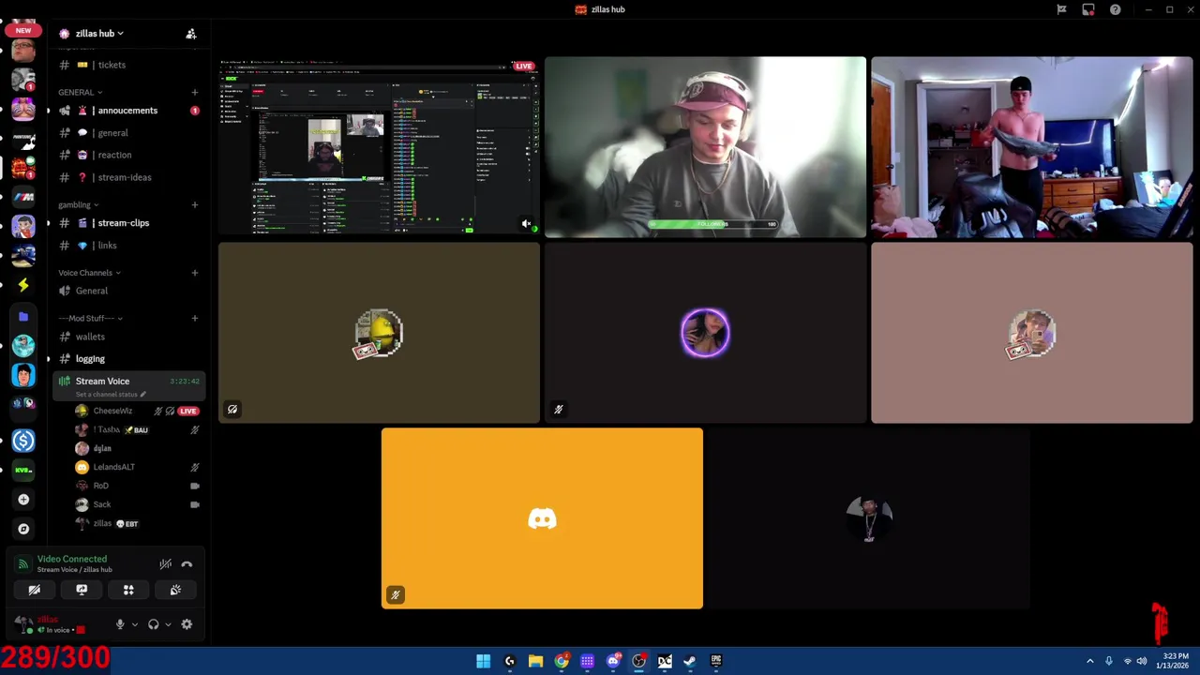
Task: Deafen using the headphones icon
Action: pyautogui.click(x=154, y=624)
